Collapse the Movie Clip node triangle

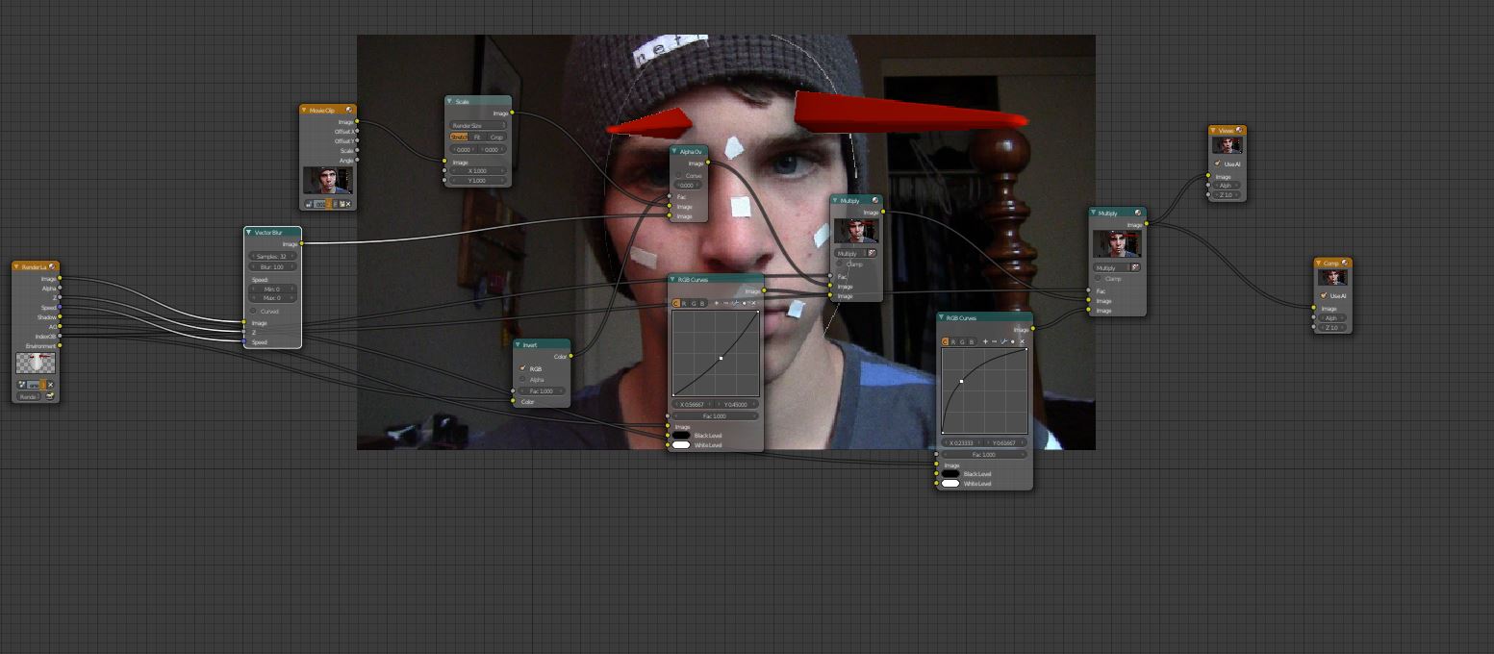coord(304,110)
